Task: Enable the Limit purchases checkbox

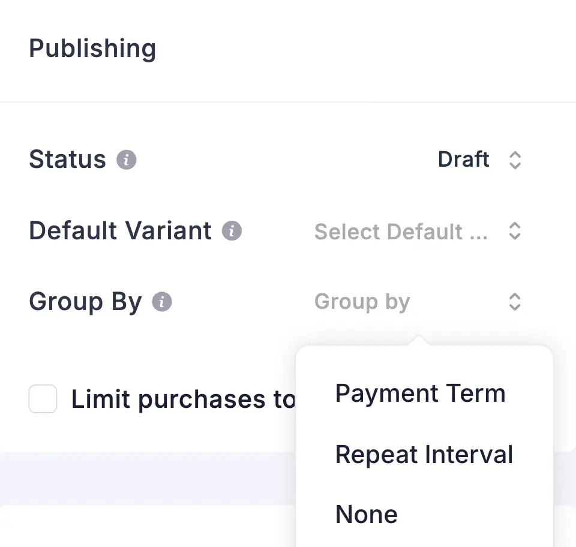Action: 43,399
